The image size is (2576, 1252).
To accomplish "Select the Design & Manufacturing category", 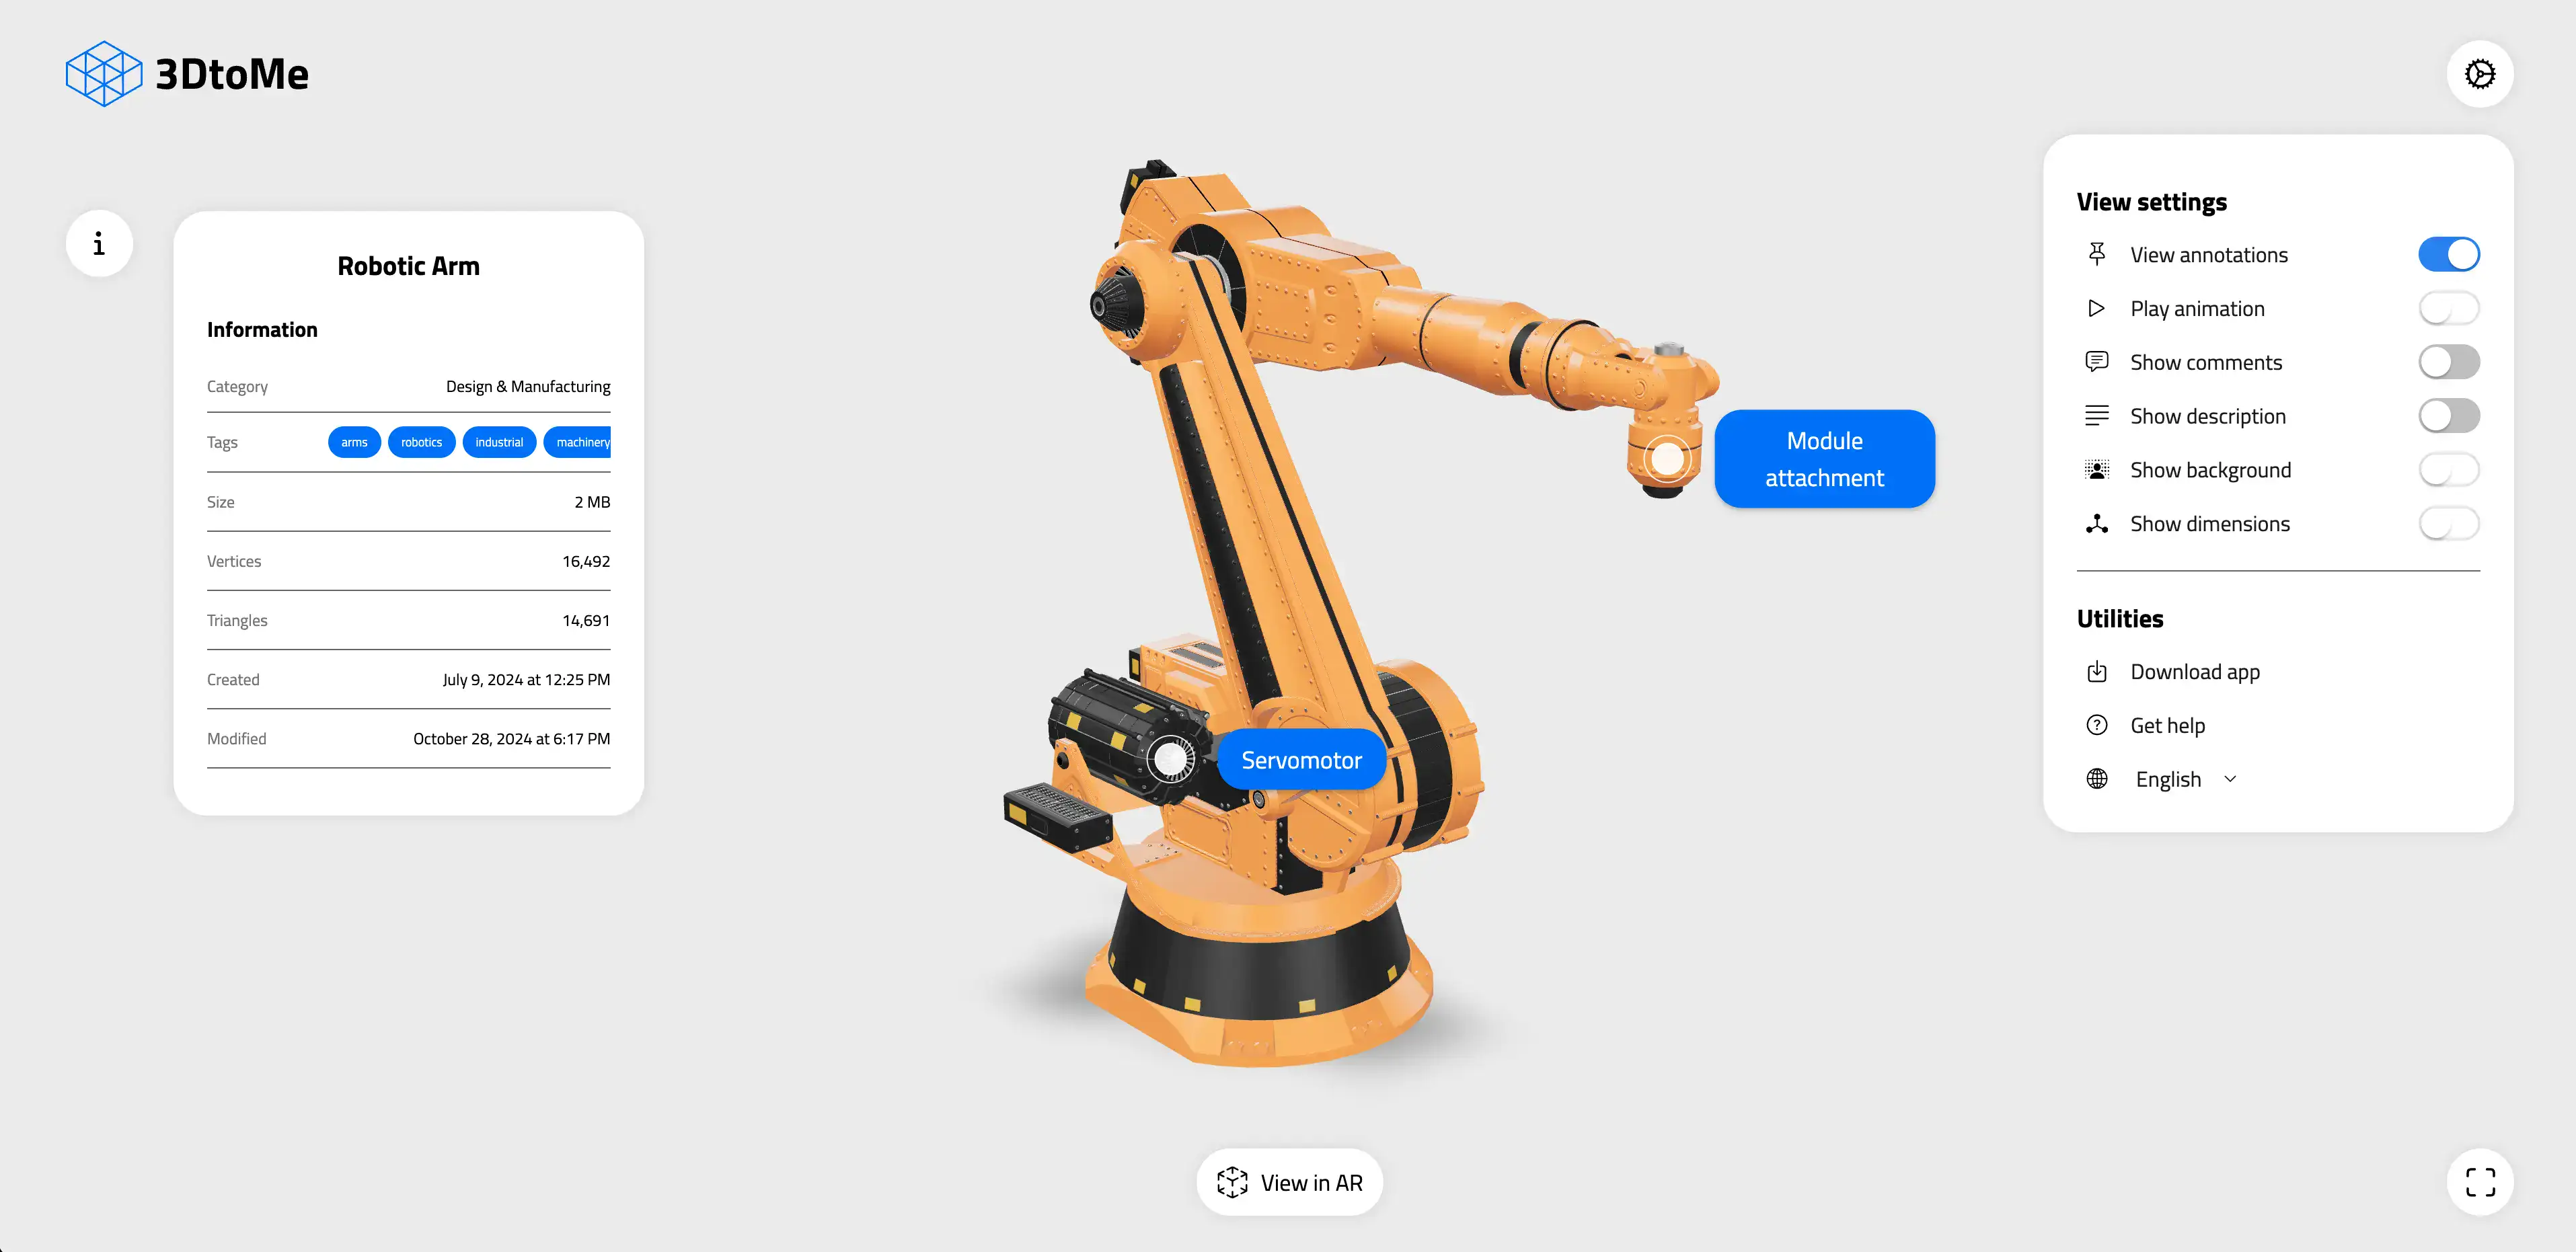I will tap(527, 385).
